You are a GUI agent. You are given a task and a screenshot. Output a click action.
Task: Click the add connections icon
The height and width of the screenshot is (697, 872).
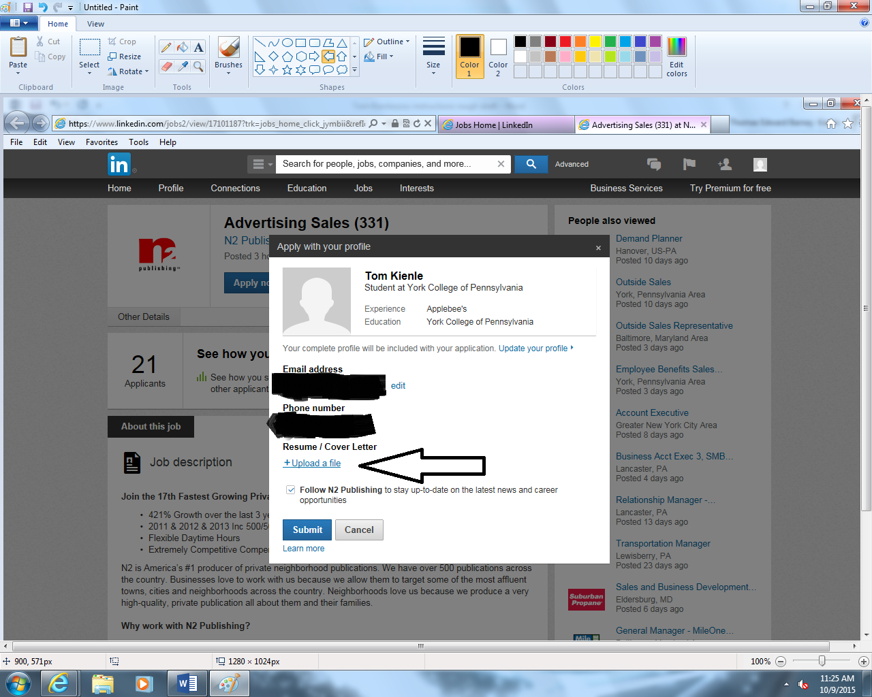pyautogui.click(x=725, y=164)
